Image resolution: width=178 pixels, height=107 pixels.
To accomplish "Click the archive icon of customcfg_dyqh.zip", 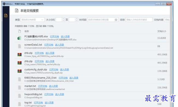I will 19,71.
